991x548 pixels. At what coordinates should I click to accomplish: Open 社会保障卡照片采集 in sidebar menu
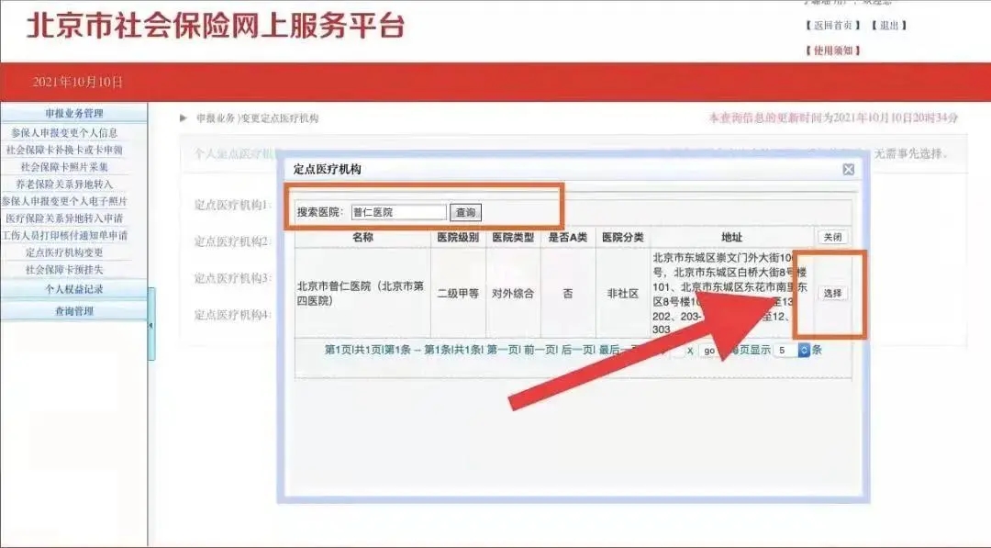coord(64,167)
